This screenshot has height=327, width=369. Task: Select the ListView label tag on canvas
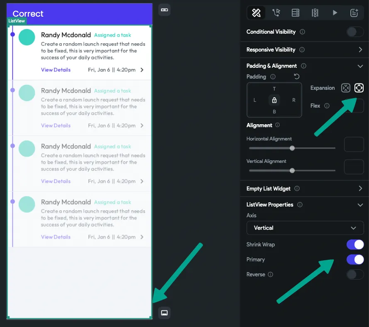(17, 21)
